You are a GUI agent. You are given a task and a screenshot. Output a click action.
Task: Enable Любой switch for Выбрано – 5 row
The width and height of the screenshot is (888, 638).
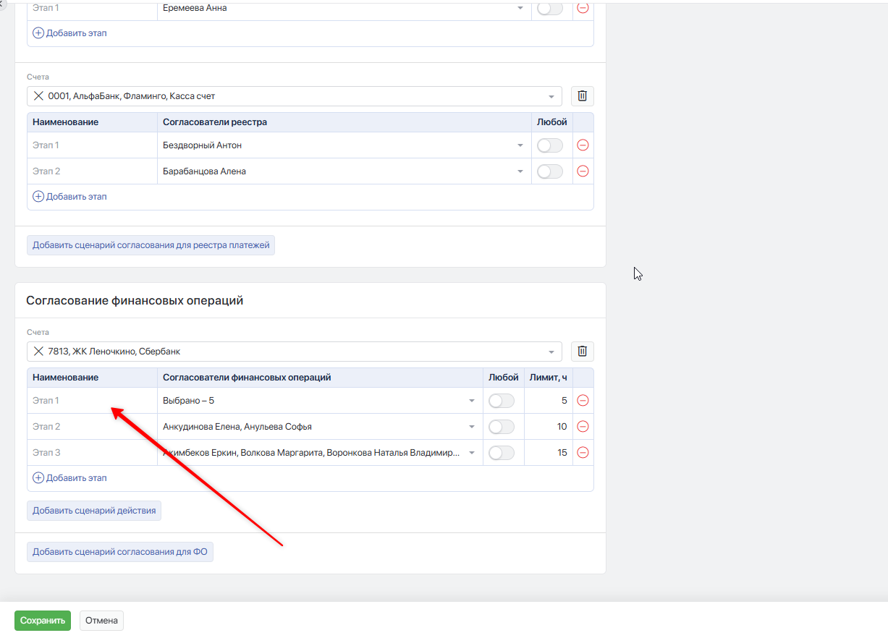502,401
